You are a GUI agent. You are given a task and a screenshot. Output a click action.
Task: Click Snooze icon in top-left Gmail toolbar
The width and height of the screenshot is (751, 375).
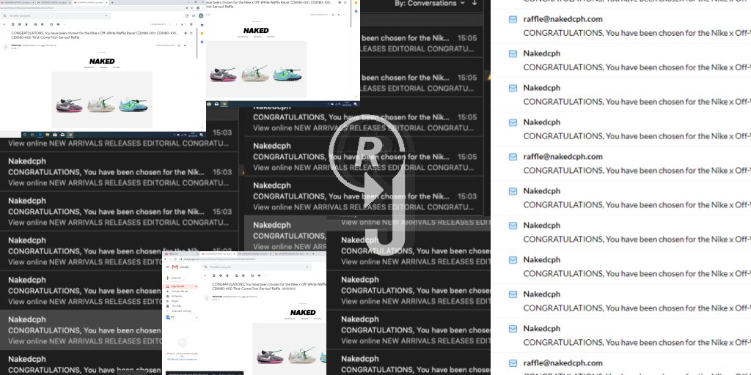coord(42,24)
